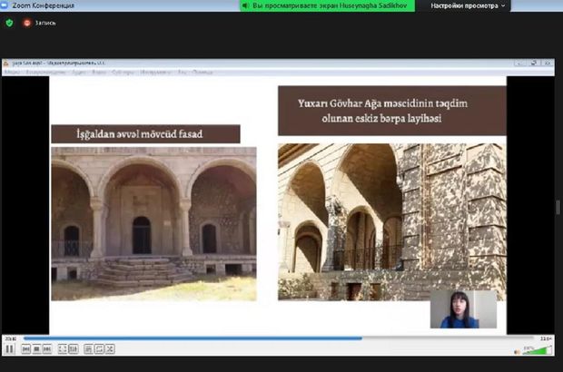The image size is (563, 372).
Task: Open the Субтитры menu
Action: pos(122,72)
